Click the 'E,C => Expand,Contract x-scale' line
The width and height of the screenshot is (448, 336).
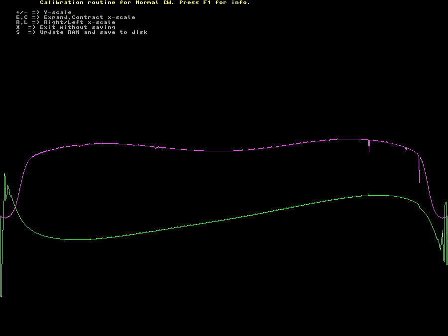tap(76, 17)
